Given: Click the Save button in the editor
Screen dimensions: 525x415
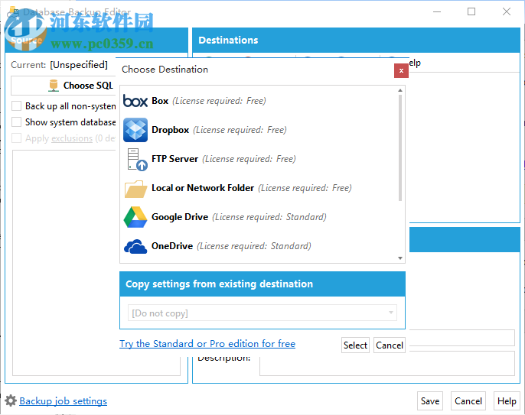Looking at the screenshot, I should [430, 401].
